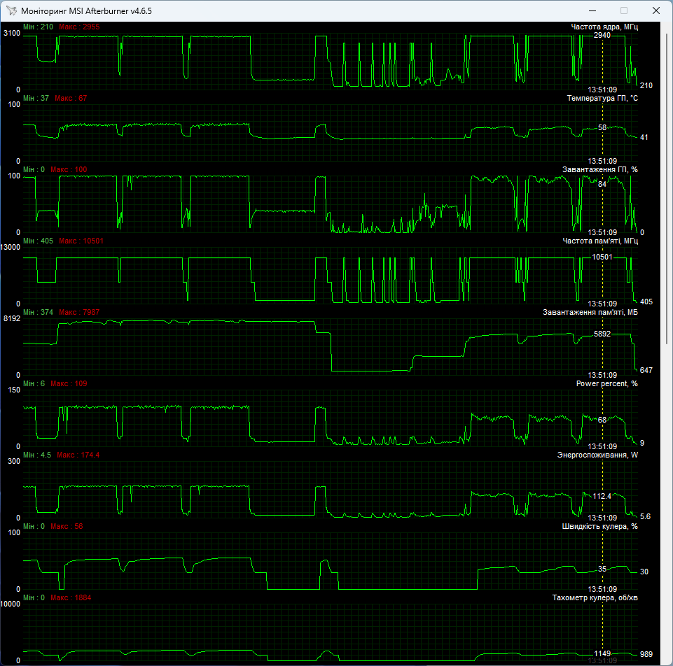Image resolution: width=673 pixels, height=666 pixels.
Task: Click the 10501 marker value on memory clock graph
Action: [x=602, y=257]
